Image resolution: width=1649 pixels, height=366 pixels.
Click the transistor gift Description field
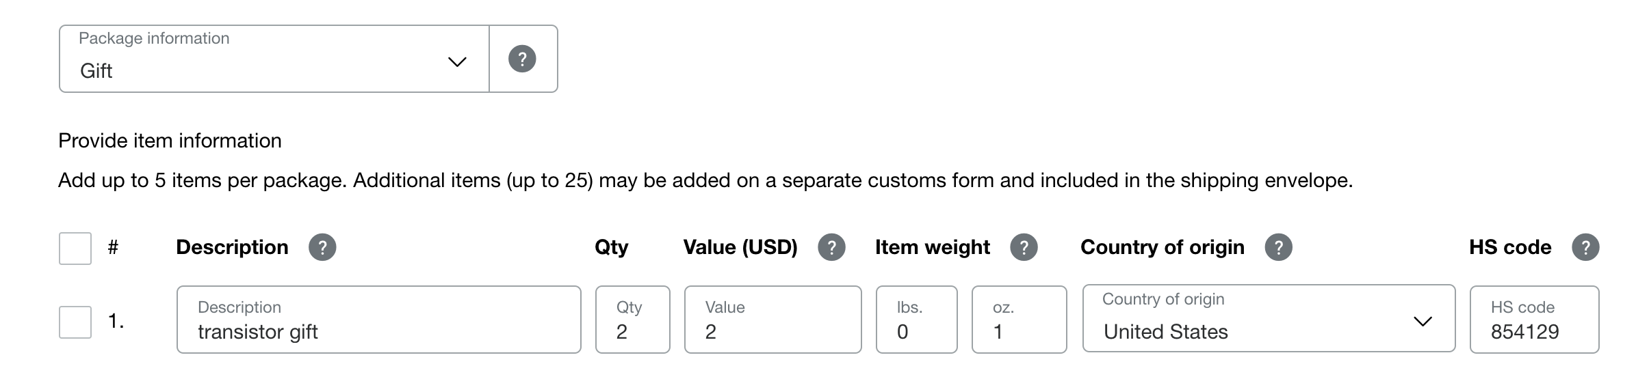click(379, 320)
